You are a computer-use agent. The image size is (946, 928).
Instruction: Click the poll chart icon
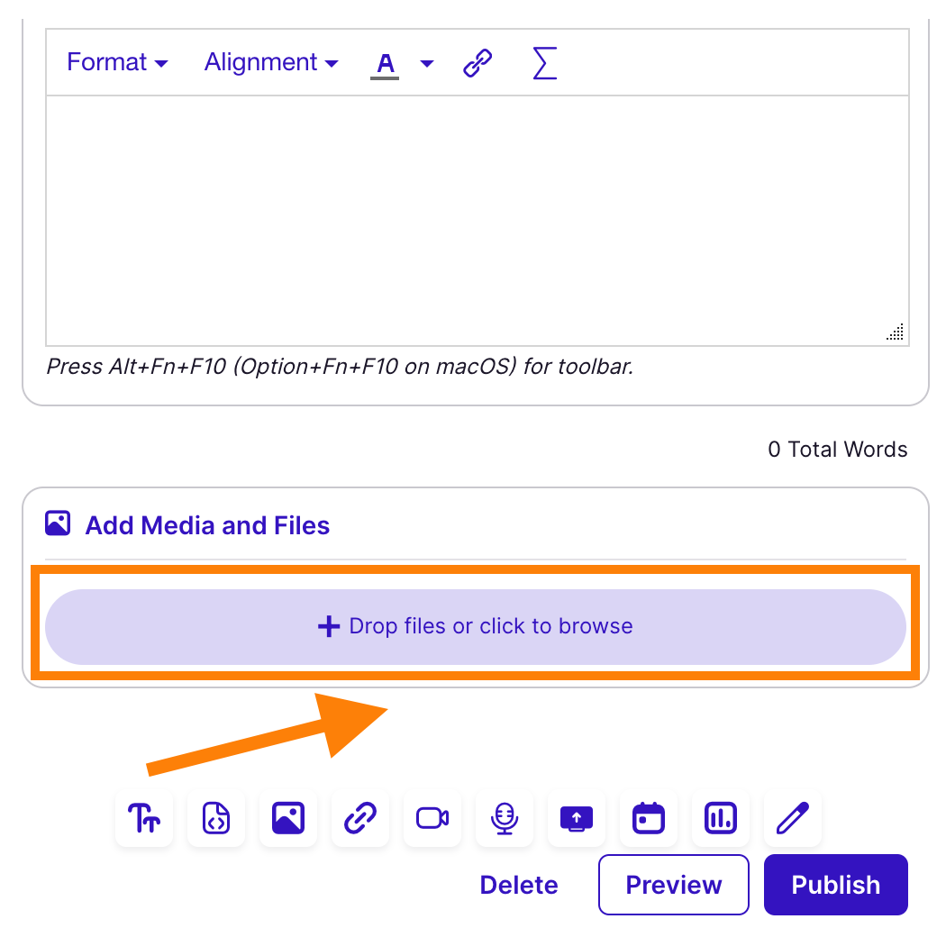[x=721, y=818]
